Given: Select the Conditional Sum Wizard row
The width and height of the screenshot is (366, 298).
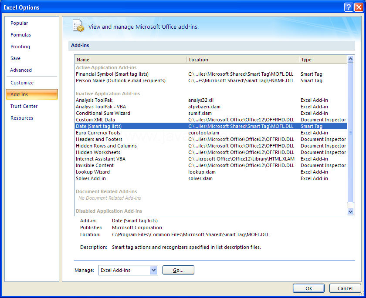Looking at the screenshot, I should pos(211,113).
